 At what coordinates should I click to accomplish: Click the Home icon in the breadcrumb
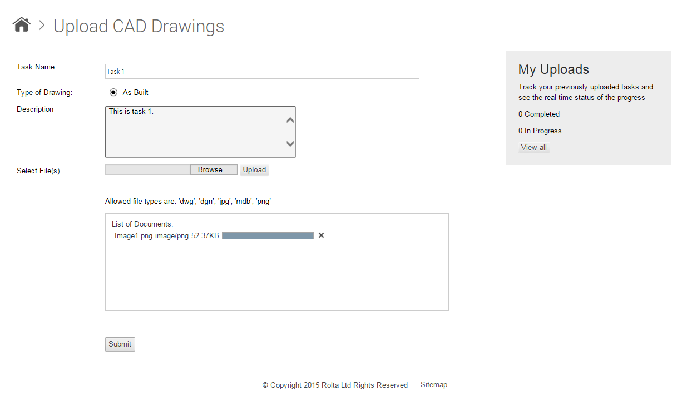21,25
